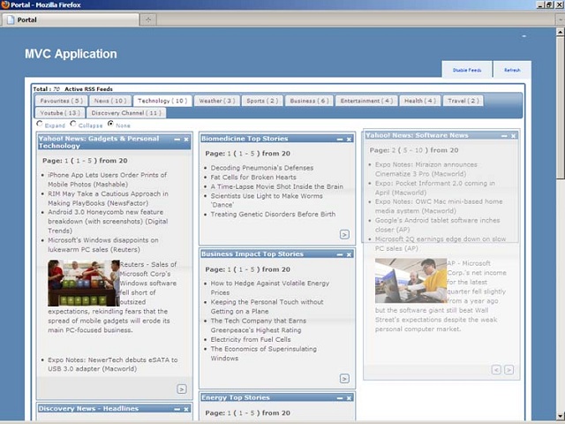
Task: Open 'Android 3.0 Honeycomb new feature breakdown' story
Action: tap(108, 222)
